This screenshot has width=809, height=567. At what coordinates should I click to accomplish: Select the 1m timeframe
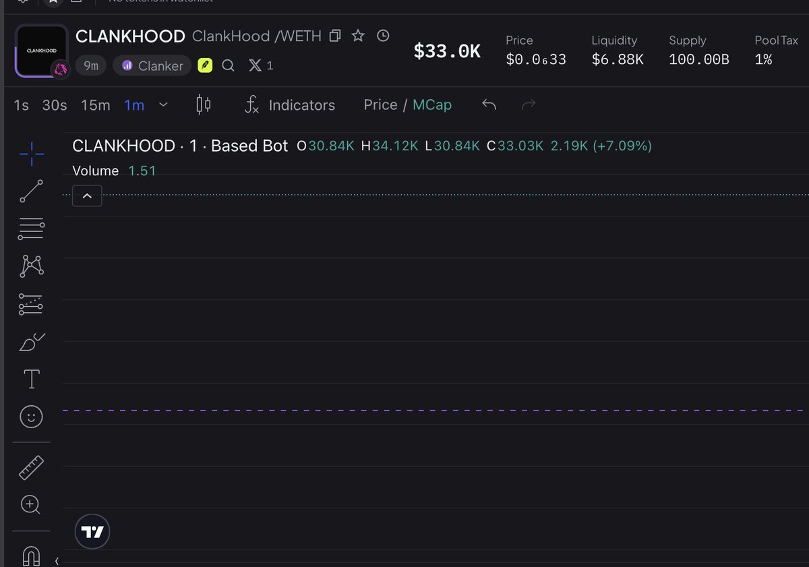tap(134, 105)
